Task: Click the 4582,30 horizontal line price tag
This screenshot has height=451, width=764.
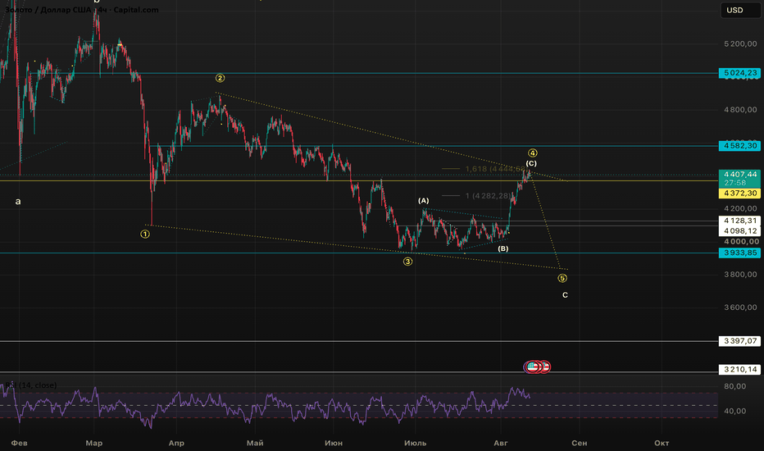Action: click(739, 145)
